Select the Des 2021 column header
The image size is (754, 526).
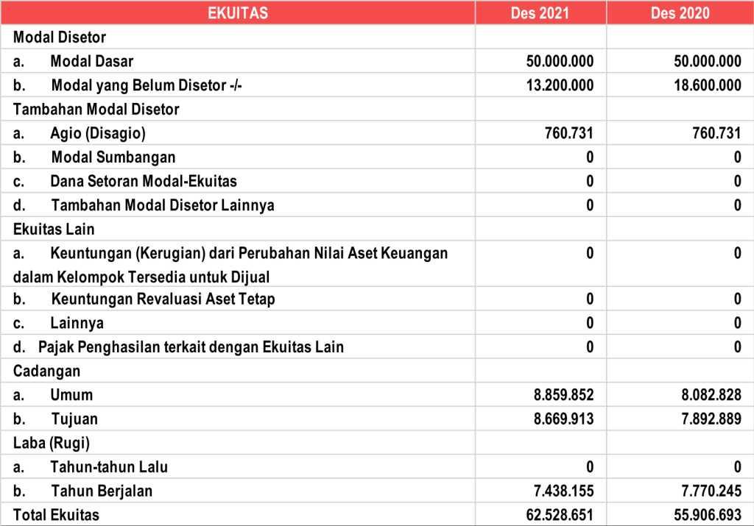coord(540,13)
